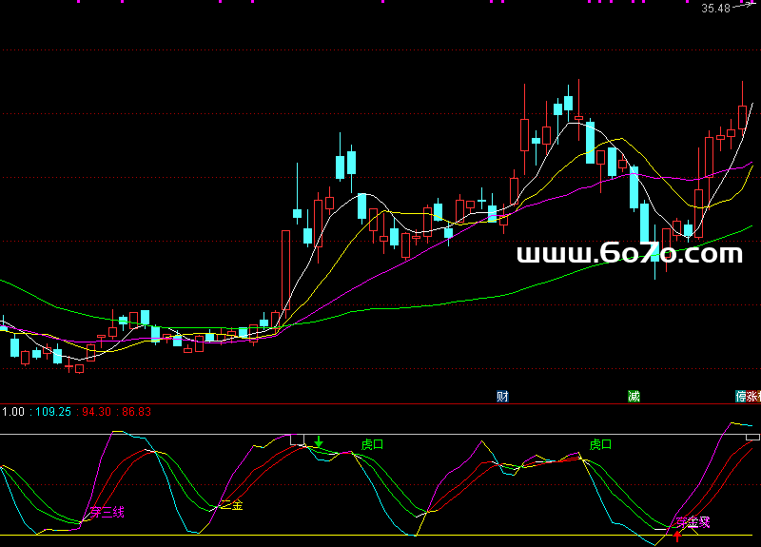
Task: Click the green down arrow signal
Action: click(320, 442)
